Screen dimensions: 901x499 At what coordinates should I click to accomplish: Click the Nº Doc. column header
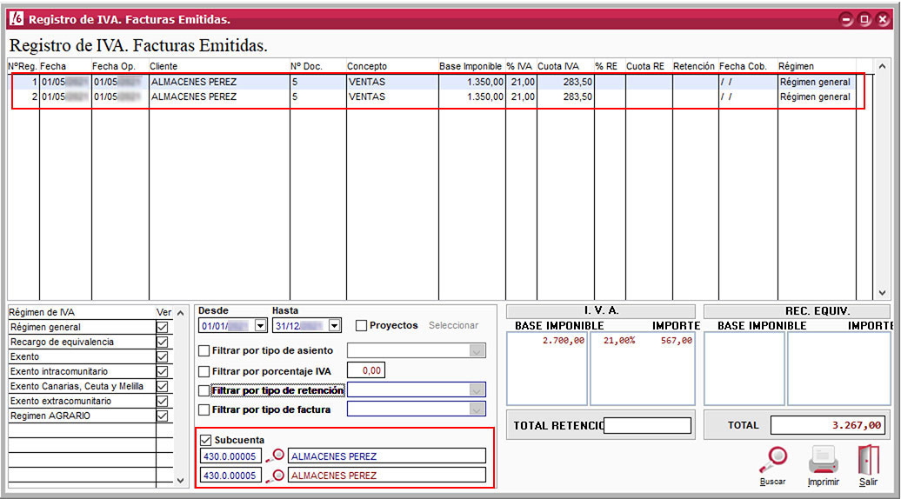coord(306,67)
